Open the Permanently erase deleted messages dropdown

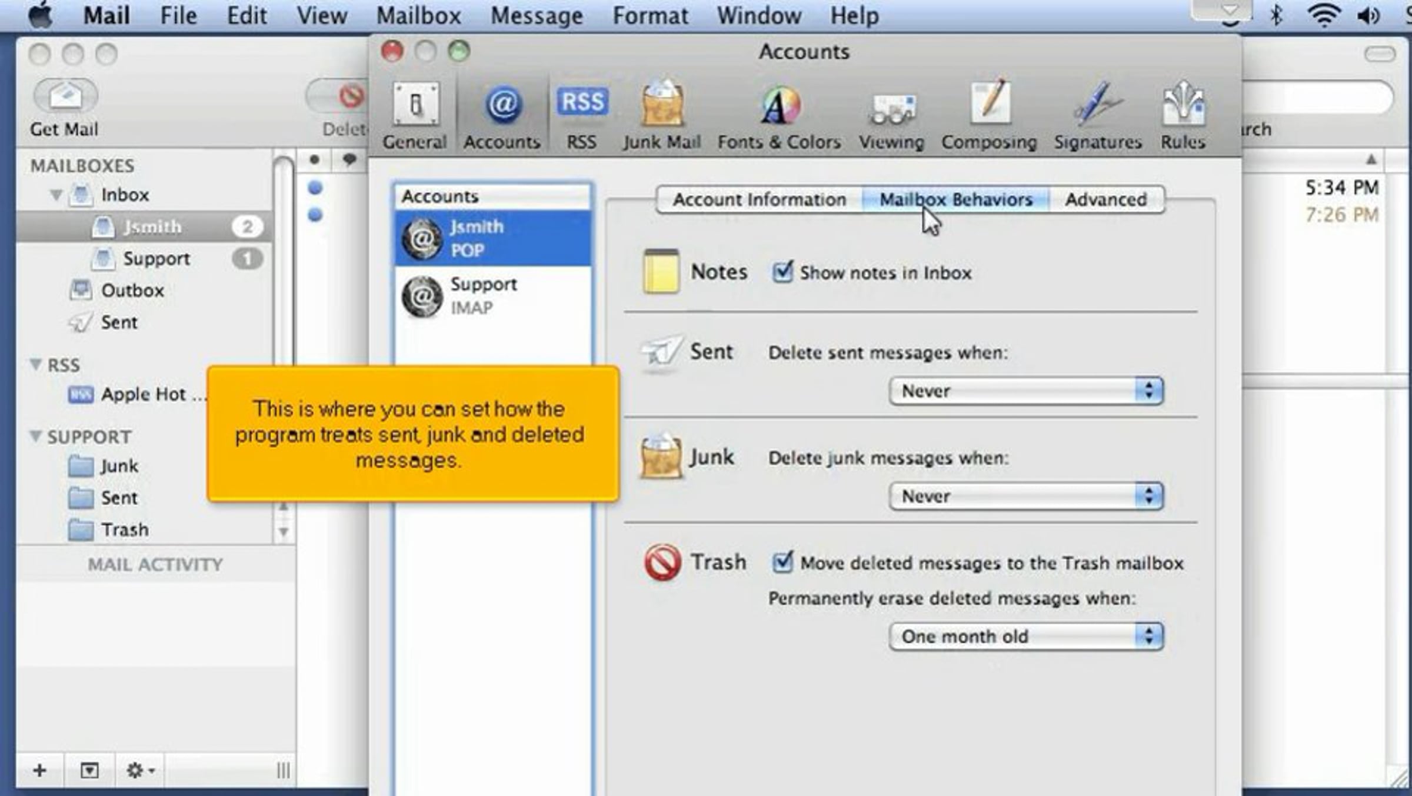(1026, 637)
